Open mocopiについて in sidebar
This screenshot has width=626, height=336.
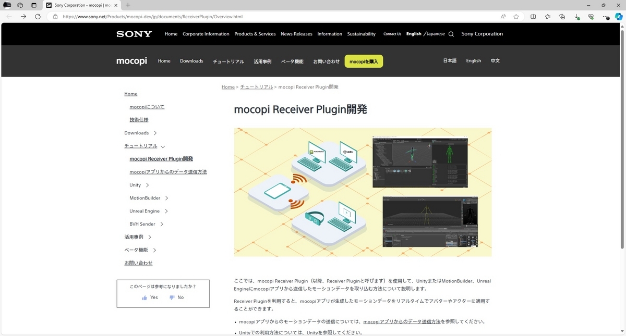[147, 107]
